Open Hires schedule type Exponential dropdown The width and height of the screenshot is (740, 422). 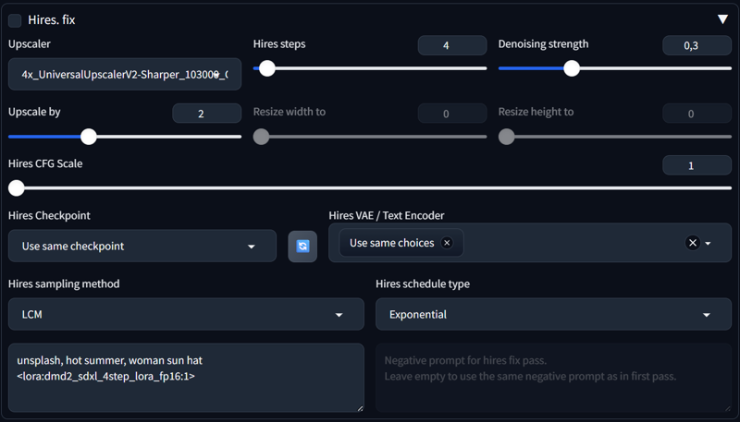pos(553,314)
